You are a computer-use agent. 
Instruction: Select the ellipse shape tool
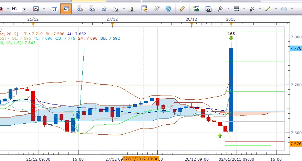284,9
